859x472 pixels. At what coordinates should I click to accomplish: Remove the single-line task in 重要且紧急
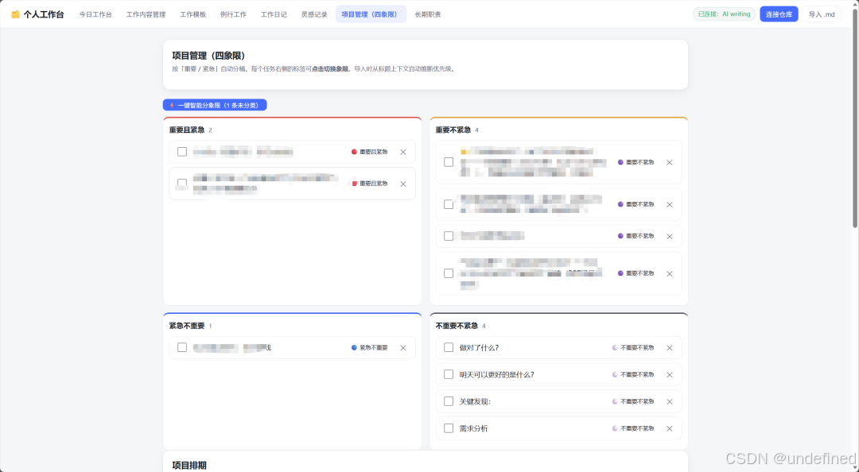tap(402, 153)
